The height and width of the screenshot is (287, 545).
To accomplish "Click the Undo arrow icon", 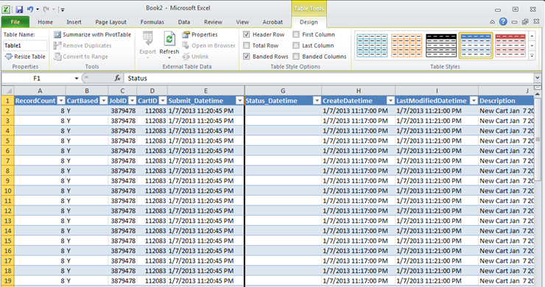I will pos(30,10).
